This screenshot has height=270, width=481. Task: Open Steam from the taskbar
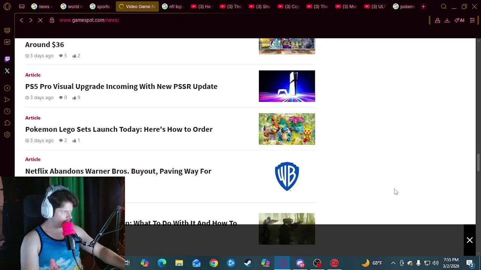tap(248, 263)
